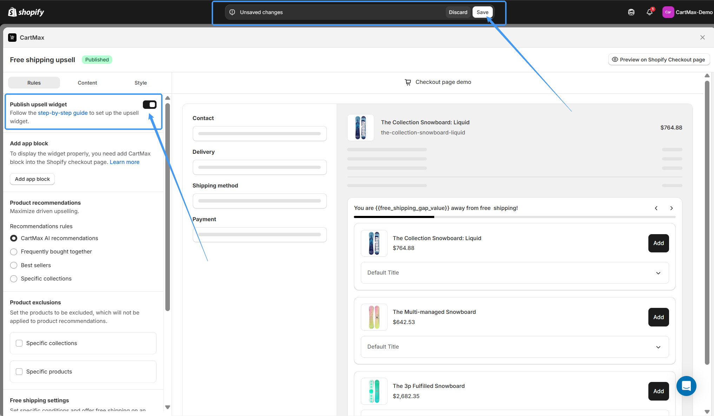
Task: Go to next recommendation with right chevron
Action: coord(672,208)
